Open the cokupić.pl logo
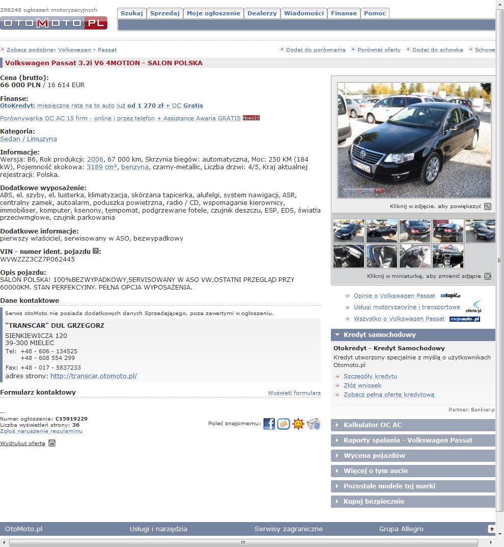The width and height of the screenshot is (504, 547). coord(451,296)
